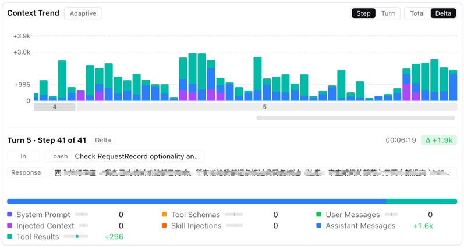Image resolution: width=464 pixels, height=249 pixels.
Task: Select the Delta display mode
Action: (443, 13)
